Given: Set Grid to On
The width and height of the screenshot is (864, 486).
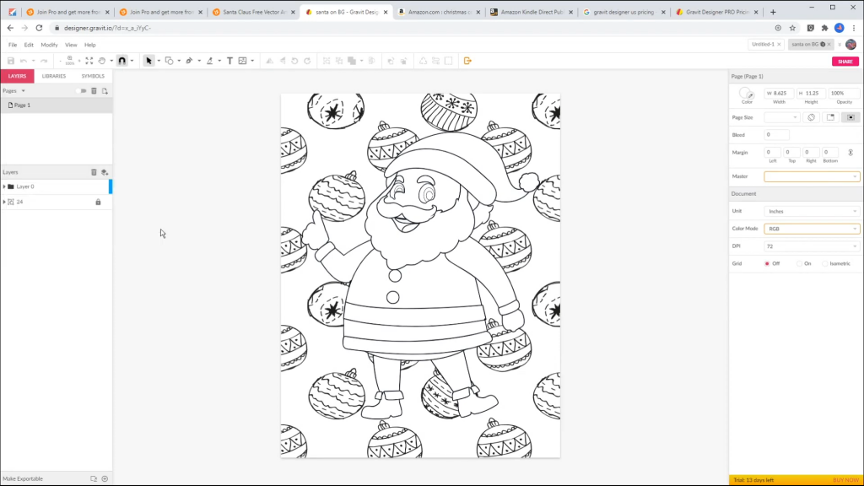Looking at the screenshot, I should [798, 263].
